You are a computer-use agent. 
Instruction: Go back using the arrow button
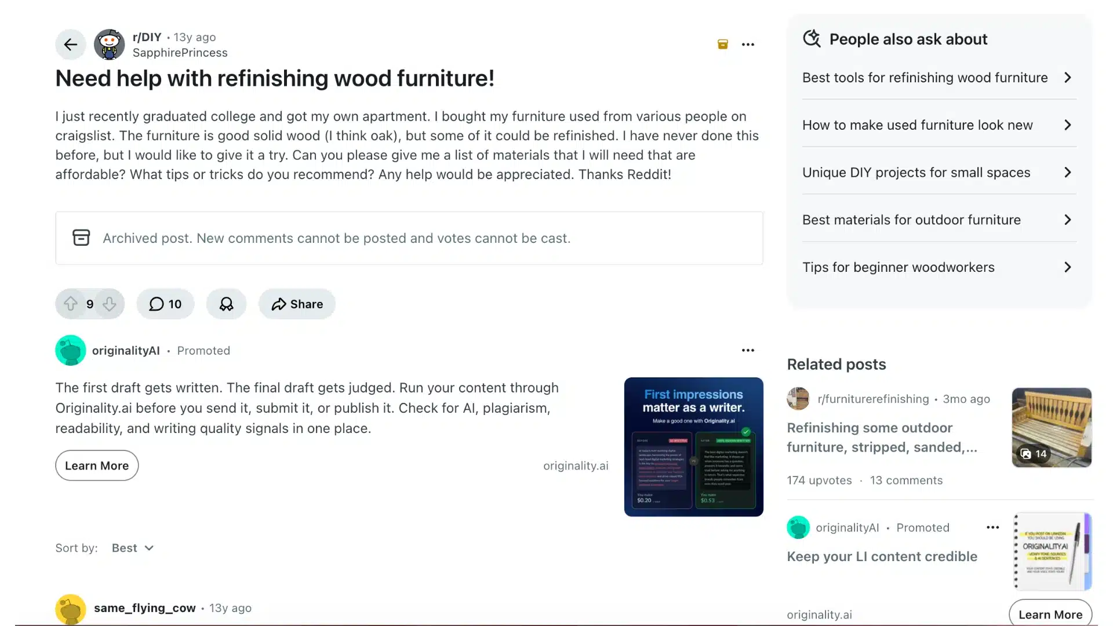click(x=71, y=45)
